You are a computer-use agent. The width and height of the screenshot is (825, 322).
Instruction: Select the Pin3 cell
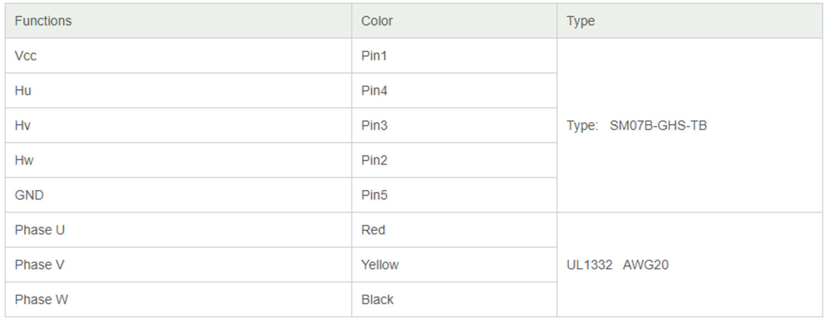coord(374,126)
